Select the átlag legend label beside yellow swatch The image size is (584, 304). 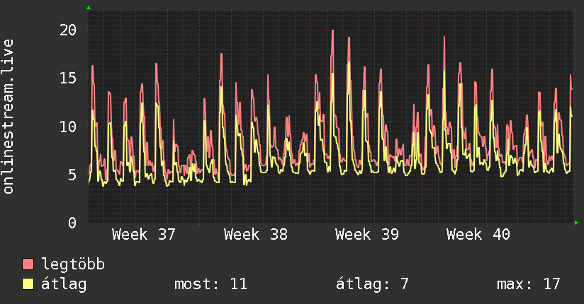point(64,284)
